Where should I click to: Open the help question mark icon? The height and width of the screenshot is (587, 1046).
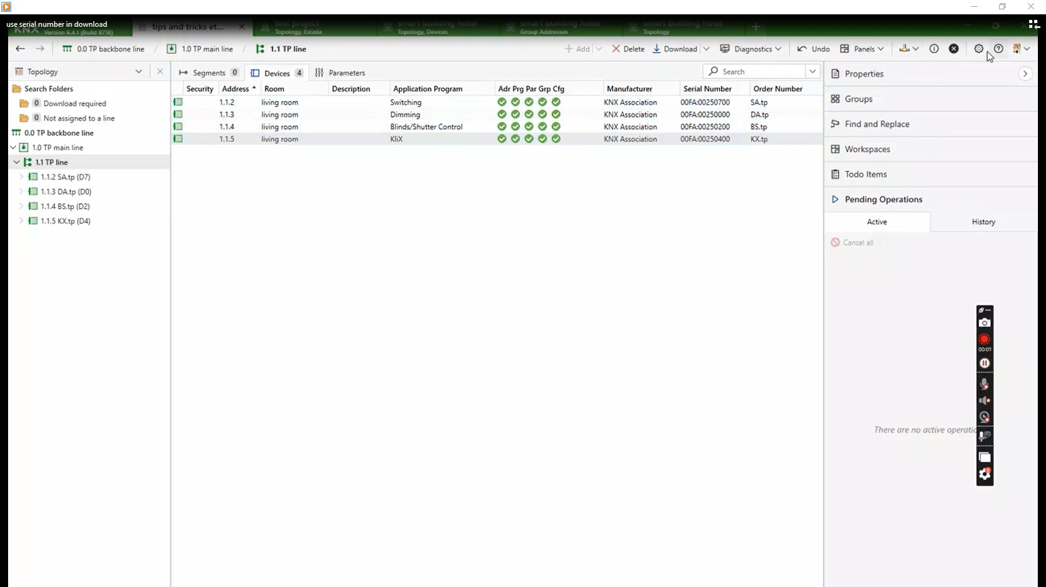point(999,49)
